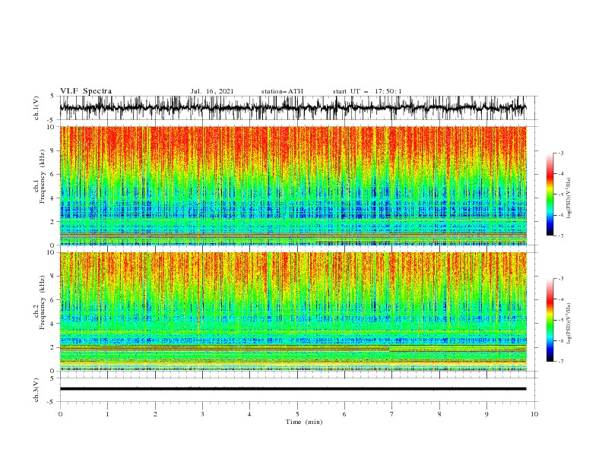Click the time axis tick label "4"
Viewport: 602px width, 465px height.
[x=249, y=414]
